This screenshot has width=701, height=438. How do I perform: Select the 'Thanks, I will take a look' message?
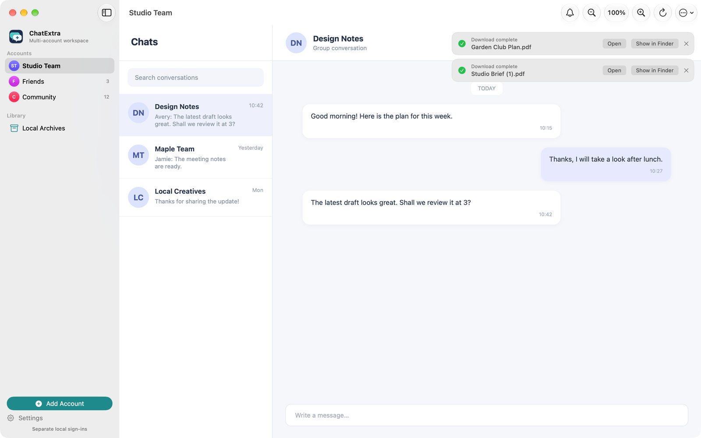coord(605,164)
